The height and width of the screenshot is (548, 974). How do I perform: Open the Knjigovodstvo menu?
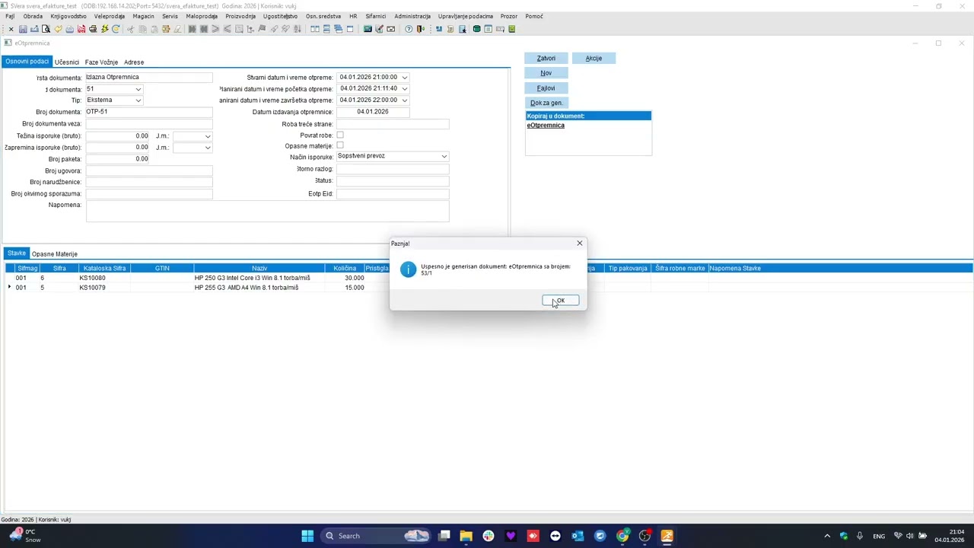68,16
